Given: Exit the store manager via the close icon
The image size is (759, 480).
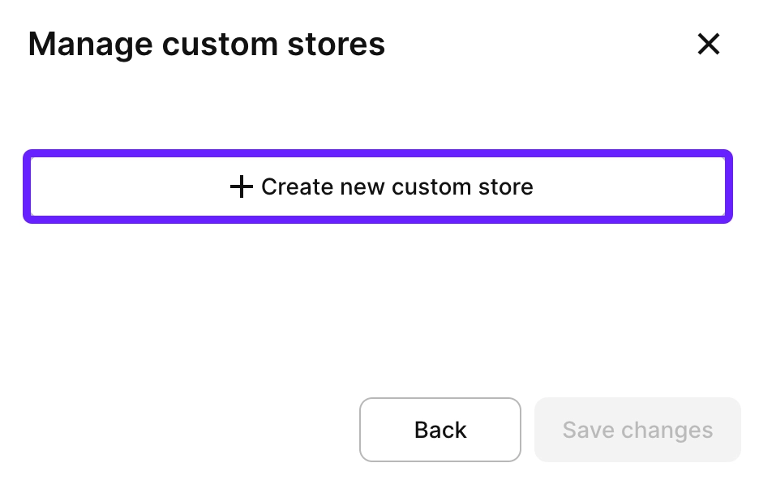Looking at the screenshot, I should coord(708,45).
